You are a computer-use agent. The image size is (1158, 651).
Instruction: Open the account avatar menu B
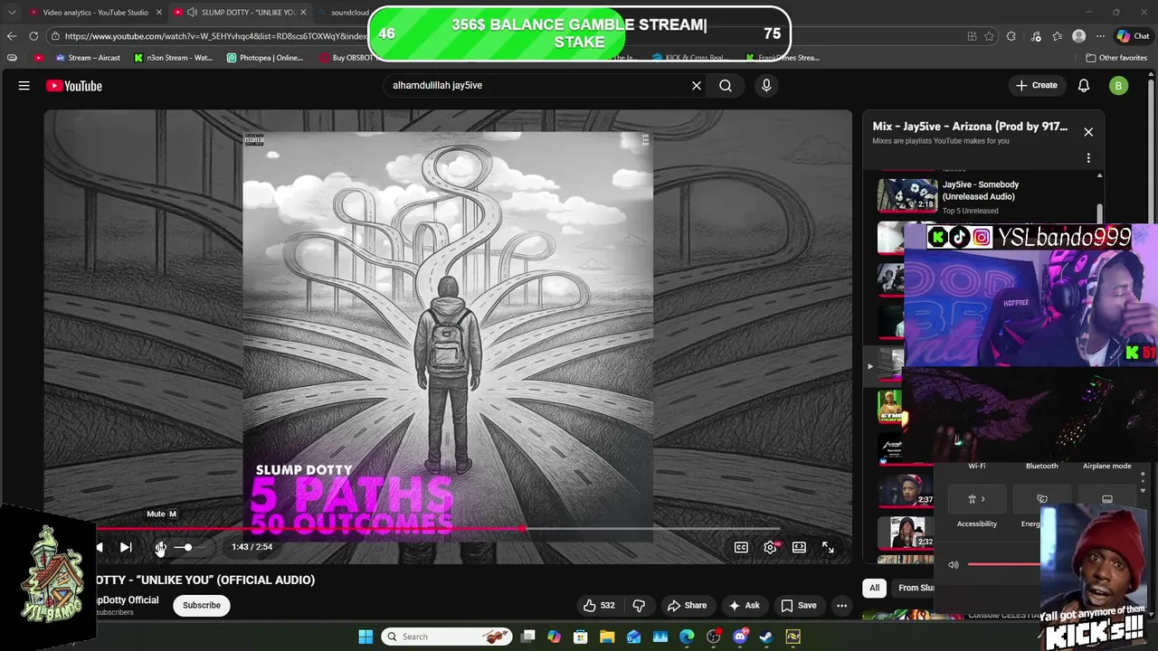[x=1119, y=86]
